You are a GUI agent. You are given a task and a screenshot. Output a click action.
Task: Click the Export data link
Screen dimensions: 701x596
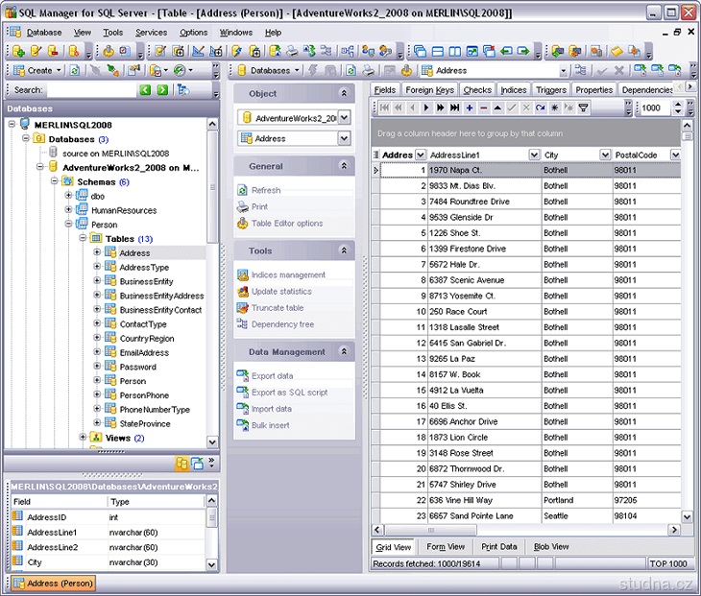[272, 376]
